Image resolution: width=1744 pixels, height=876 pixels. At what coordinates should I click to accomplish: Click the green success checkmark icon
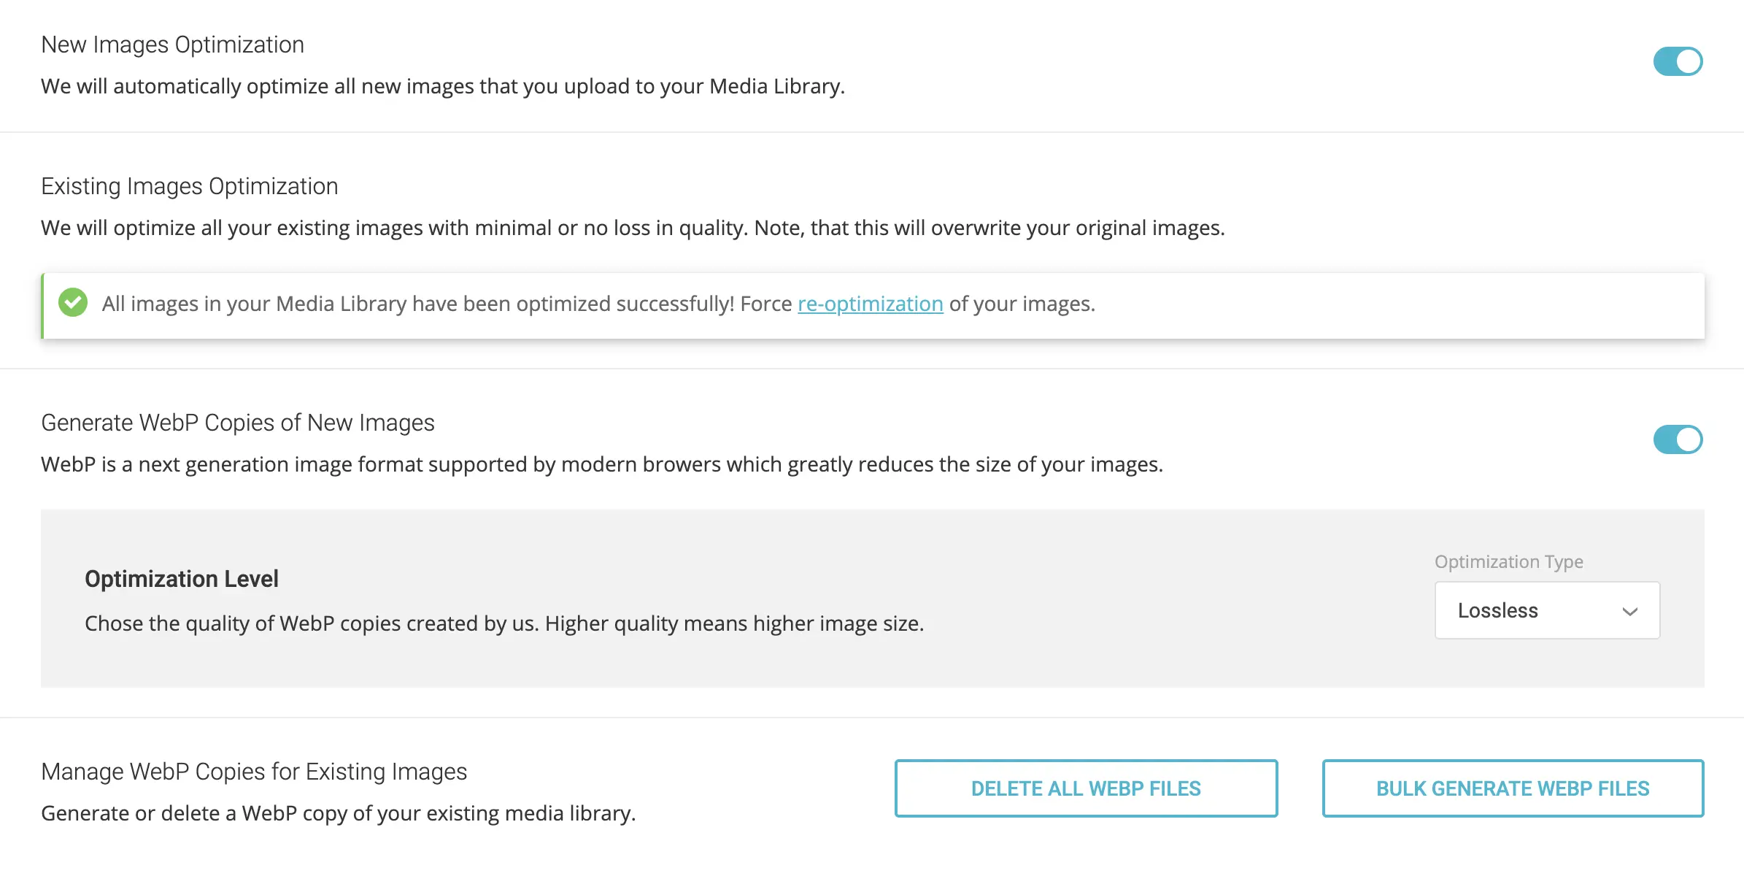click(73, 302)
